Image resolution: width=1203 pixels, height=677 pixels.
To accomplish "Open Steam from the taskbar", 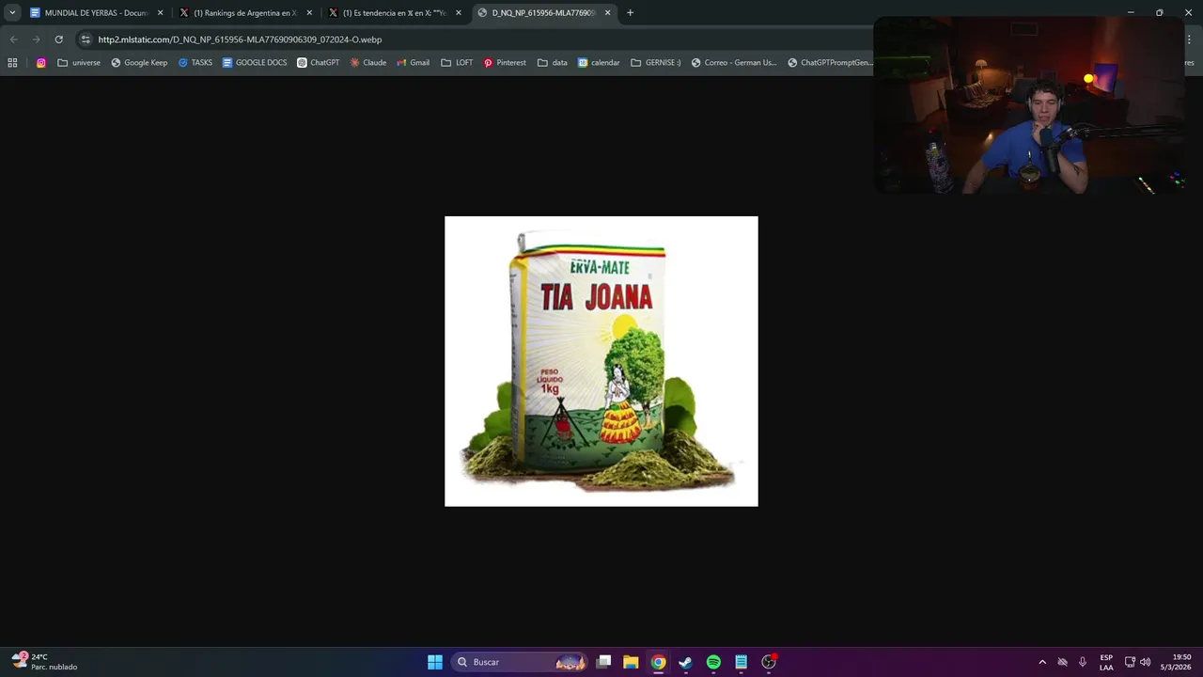I will coord(686,662).
